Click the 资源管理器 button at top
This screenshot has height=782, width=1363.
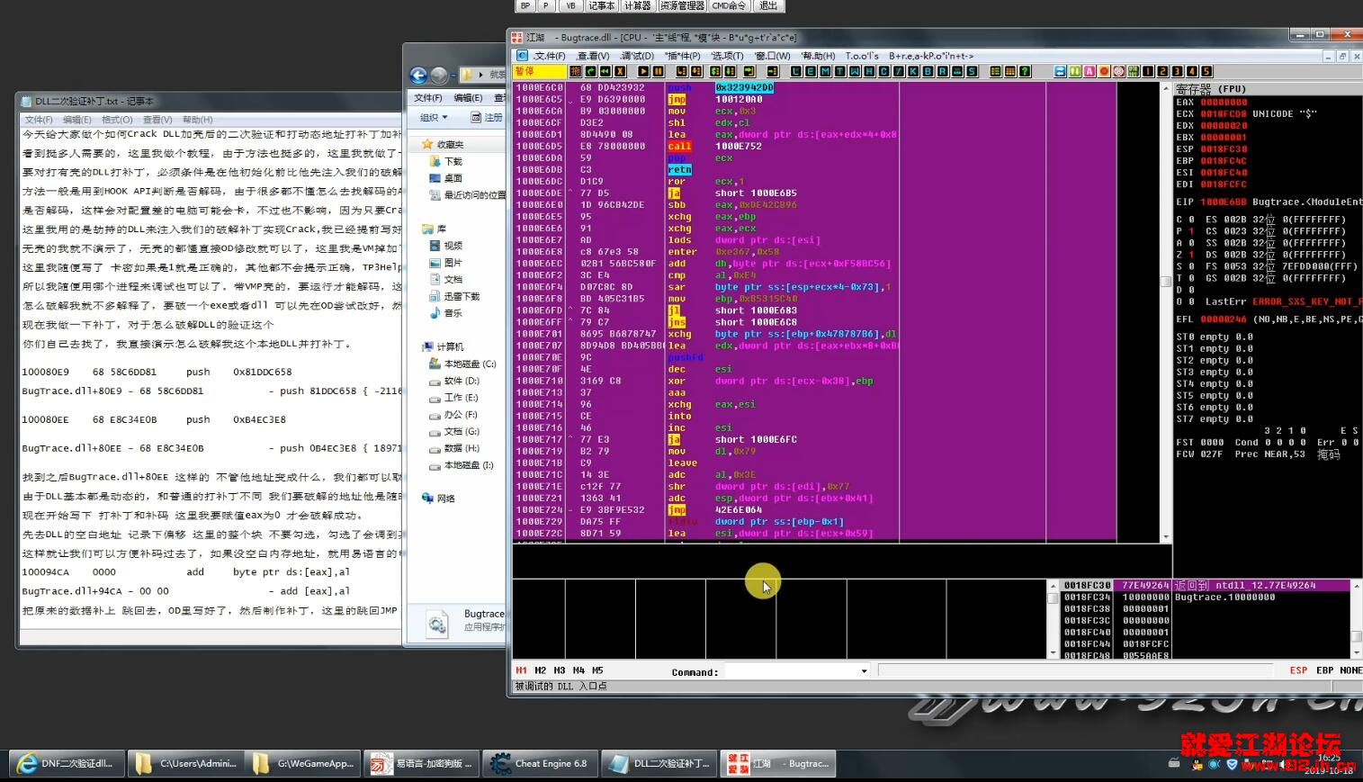coord(682,5)
